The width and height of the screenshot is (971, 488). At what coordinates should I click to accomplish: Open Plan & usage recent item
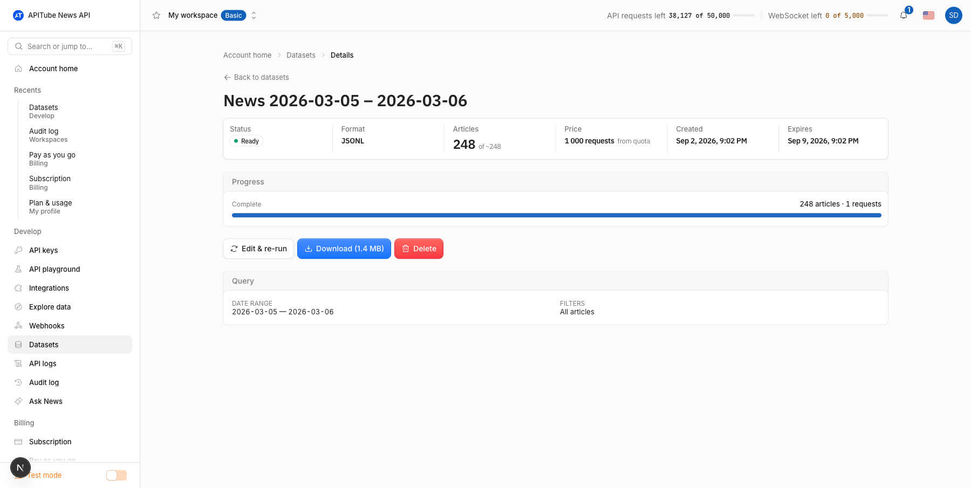point(50,207)
